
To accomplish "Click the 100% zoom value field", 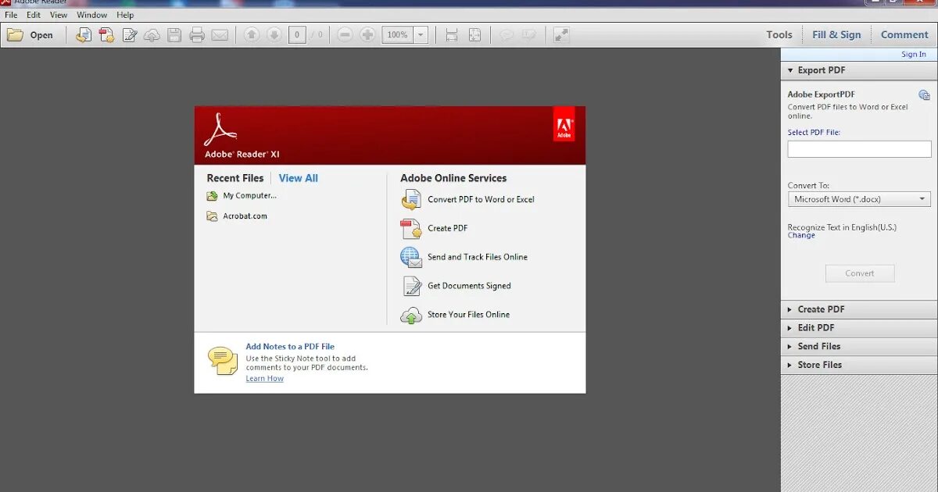I will (397, 35).
